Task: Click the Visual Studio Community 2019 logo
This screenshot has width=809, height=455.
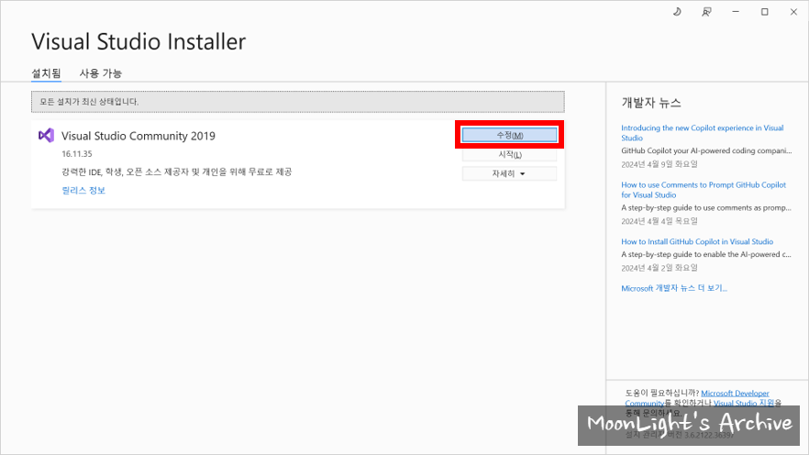Action: point(46,135)
